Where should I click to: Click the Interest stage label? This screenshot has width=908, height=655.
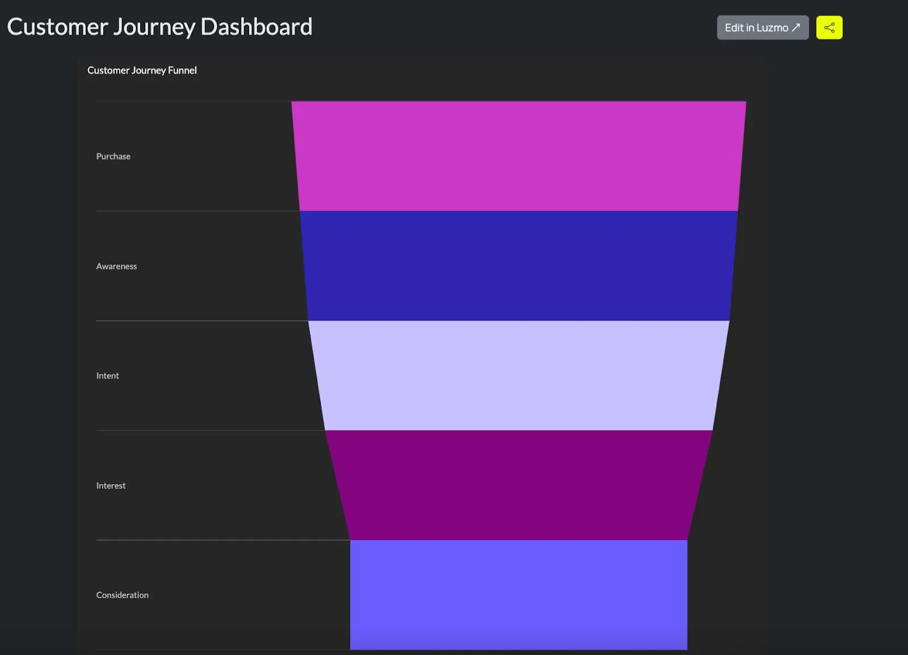[111, 485]
